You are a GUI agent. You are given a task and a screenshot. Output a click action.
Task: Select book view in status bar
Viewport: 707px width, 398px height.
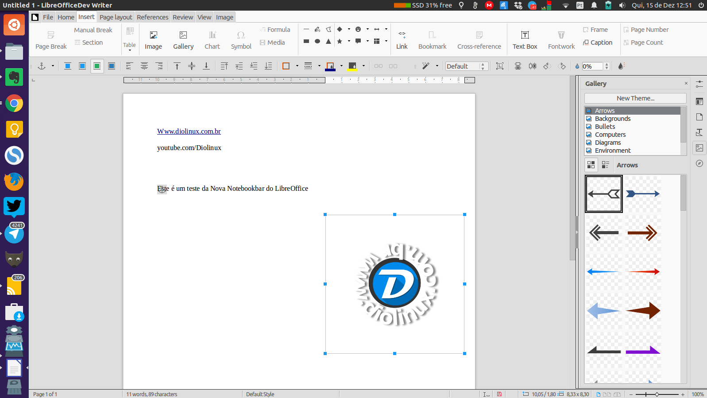tap(617, 394)
